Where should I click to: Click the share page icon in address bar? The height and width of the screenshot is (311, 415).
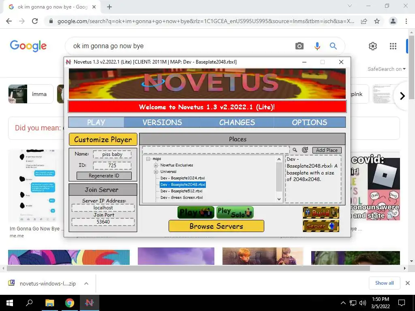coord(364,21)
